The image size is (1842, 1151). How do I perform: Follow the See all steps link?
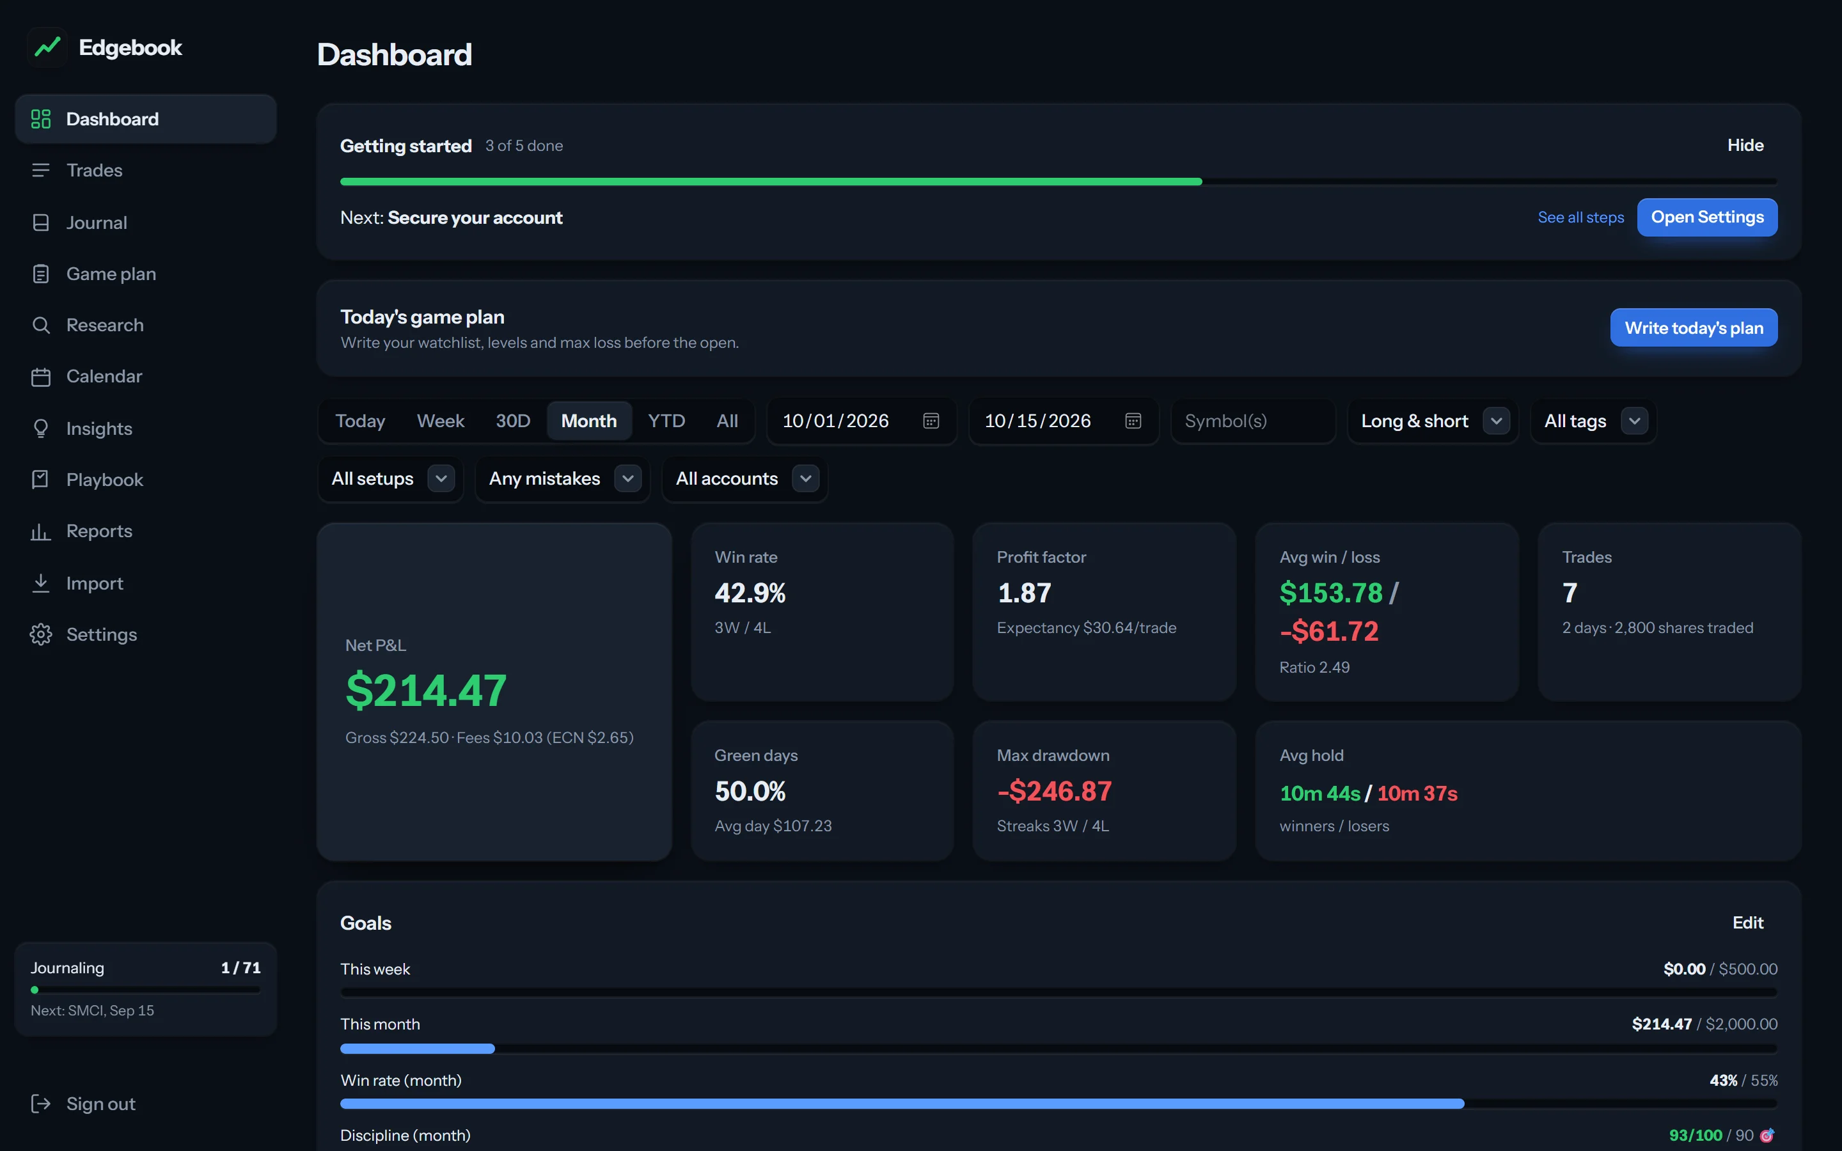[x=1580, y=217]
